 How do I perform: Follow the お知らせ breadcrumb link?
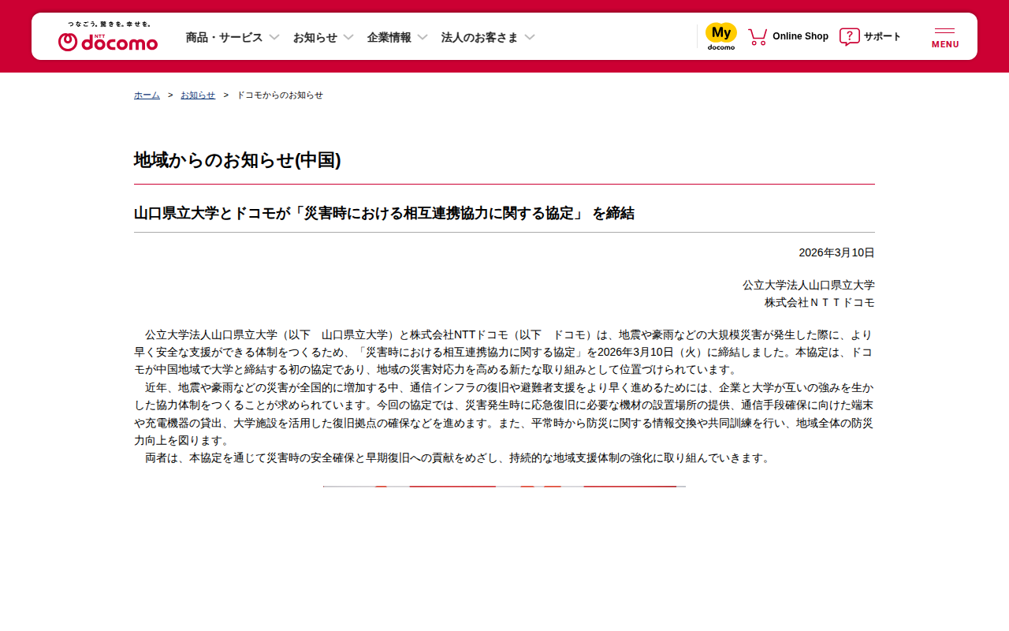click(198, 95)
